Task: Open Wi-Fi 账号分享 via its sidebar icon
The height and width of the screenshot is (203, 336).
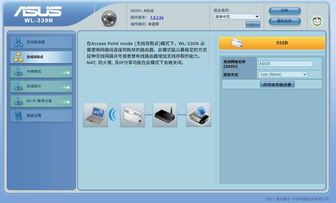Action: point(18,101)
